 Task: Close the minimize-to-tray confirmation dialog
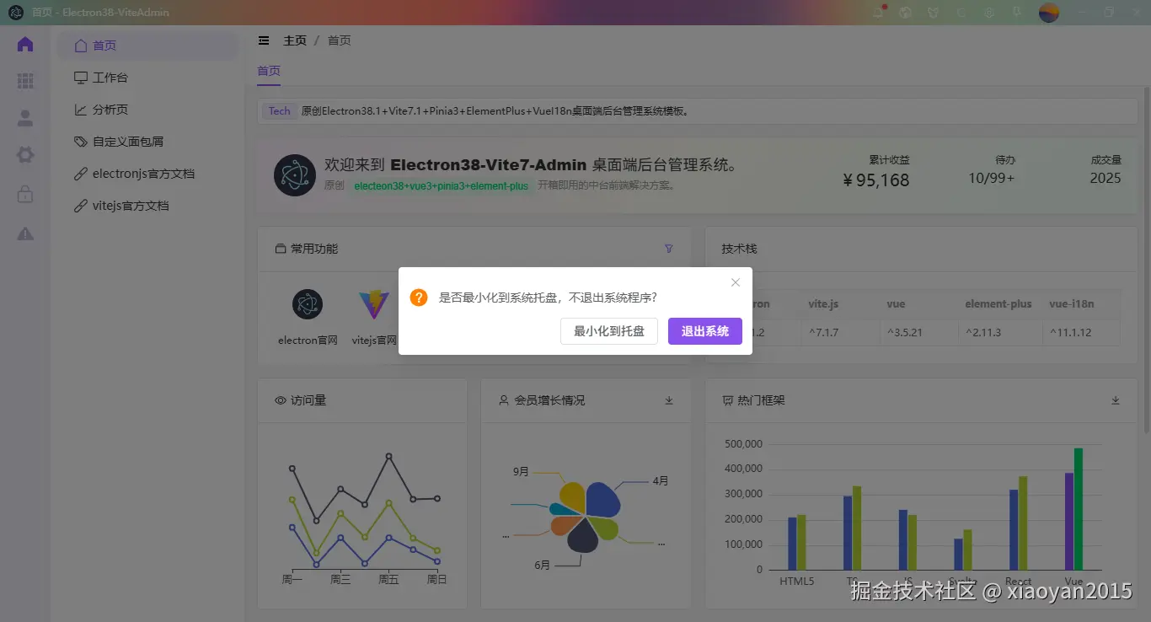click(736, 282)
